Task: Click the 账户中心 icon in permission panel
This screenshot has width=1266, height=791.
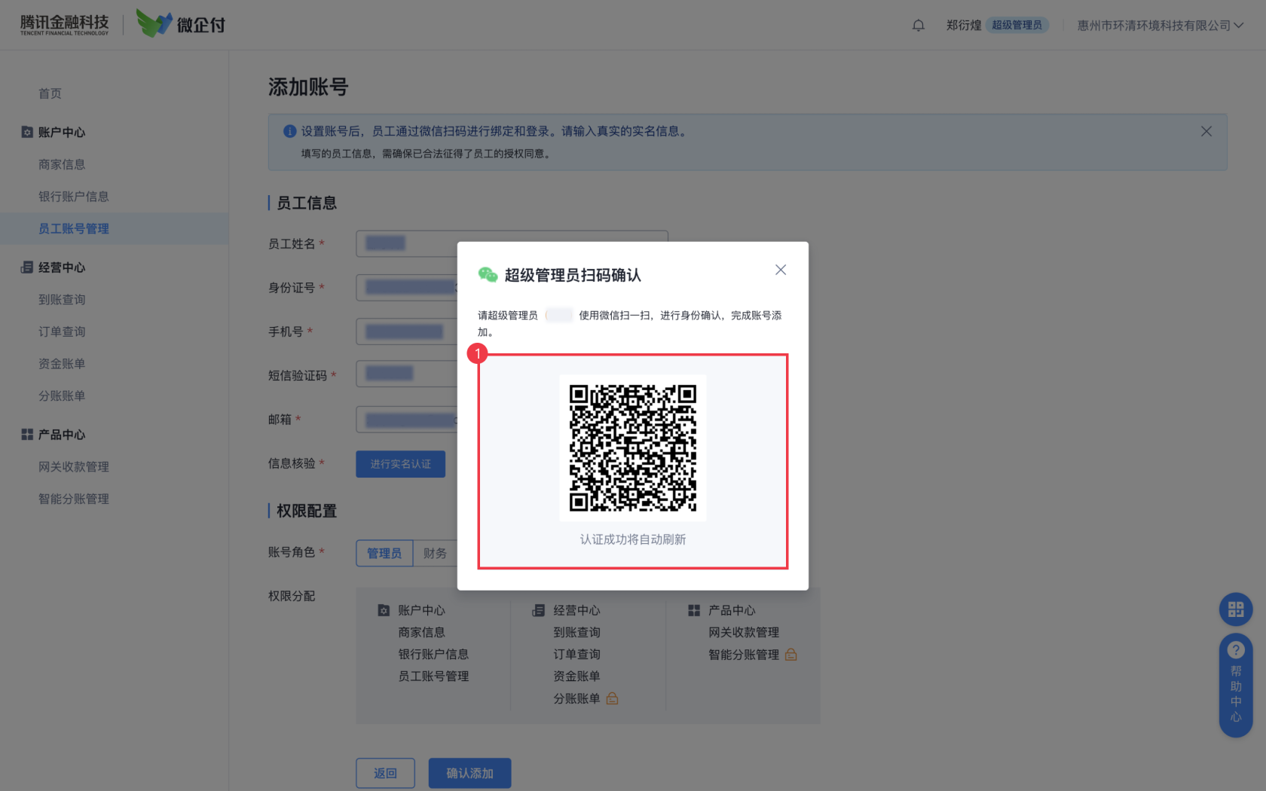Action: click(384, 610)
